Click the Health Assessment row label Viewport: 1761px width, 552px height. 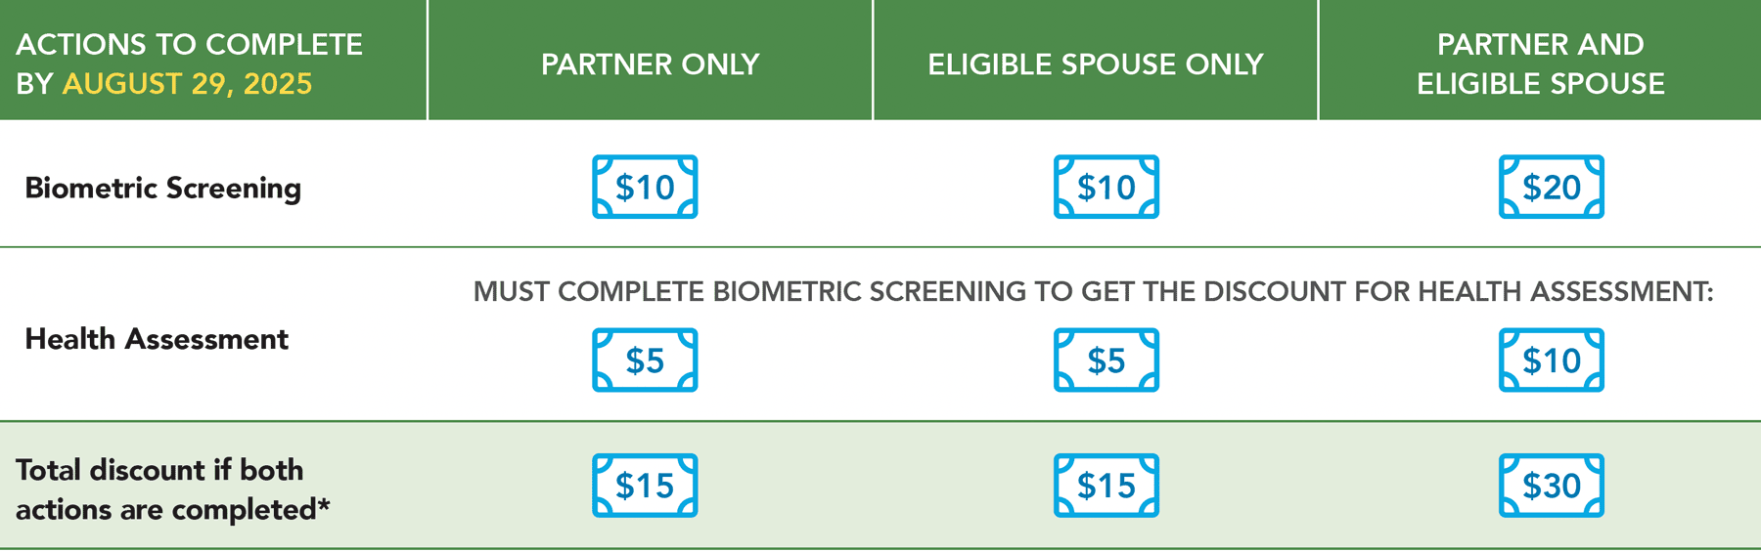tap(157, 339)
